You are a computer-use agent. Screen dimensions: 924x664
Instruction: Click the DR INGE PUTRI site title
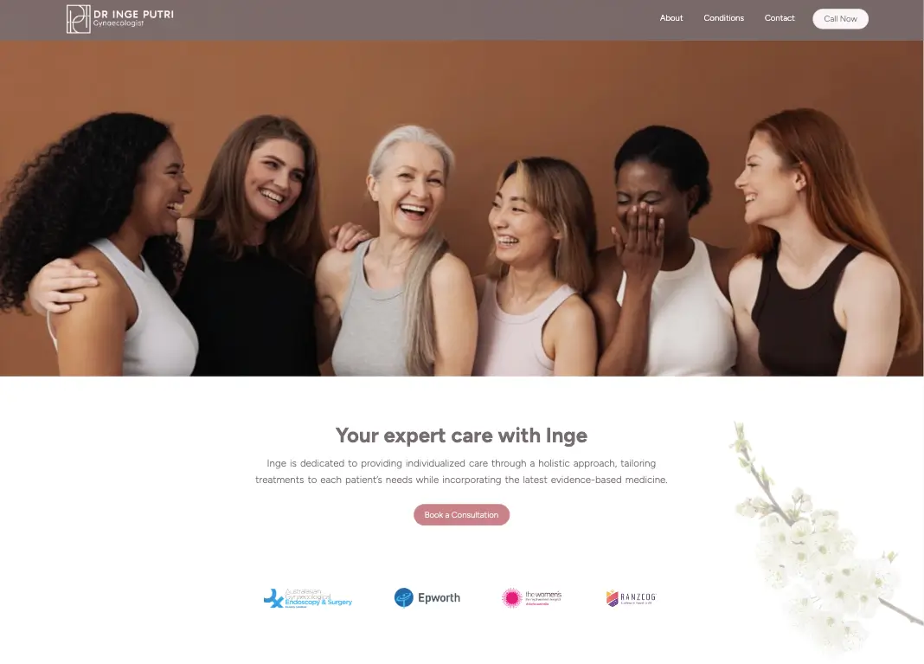click(134, 14)
